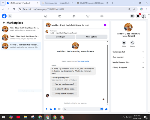Click Maddie's large profile thumbnail in right panel
This screenshot has width=150, height=120.
[128, 27]
